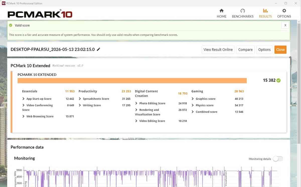Click the Compare button
Screen dimensions: 301x187
245,50
